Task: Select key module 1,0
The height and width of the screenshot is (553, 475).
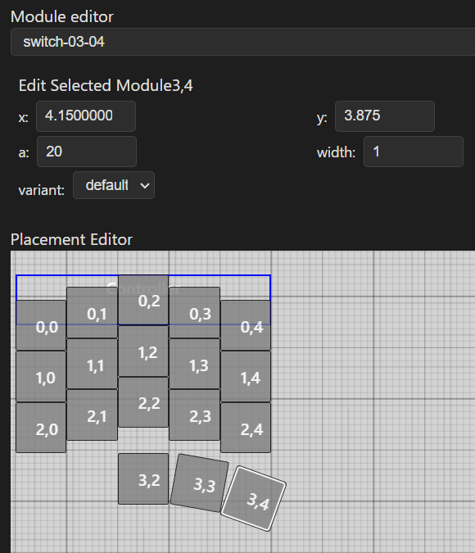Action: click(41, 376)
